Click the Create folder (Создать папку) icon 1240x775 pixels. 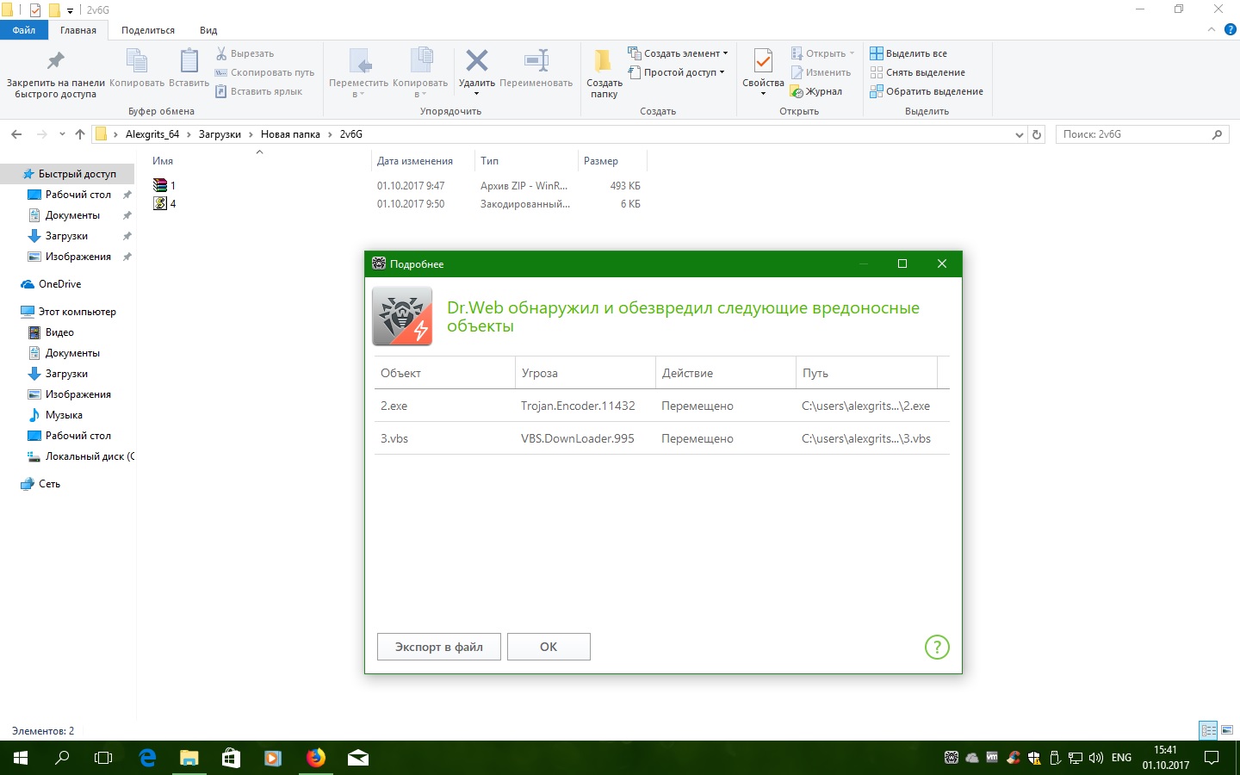[x=604, y=62]
